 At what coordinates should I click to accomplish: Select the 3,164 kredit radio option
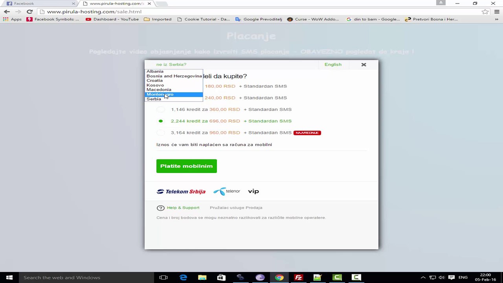coord(161,133)
